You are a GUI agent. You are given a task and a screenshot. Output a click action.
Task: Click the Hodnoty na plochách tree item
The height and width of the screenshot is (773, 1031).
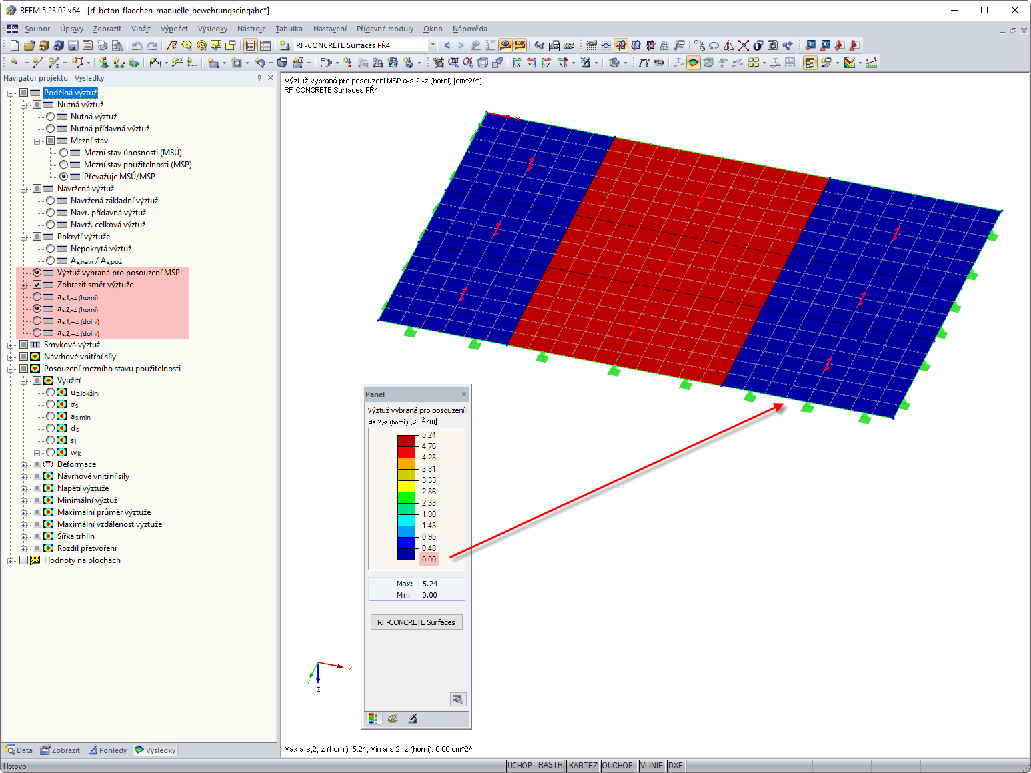click(x=82, y=560)
